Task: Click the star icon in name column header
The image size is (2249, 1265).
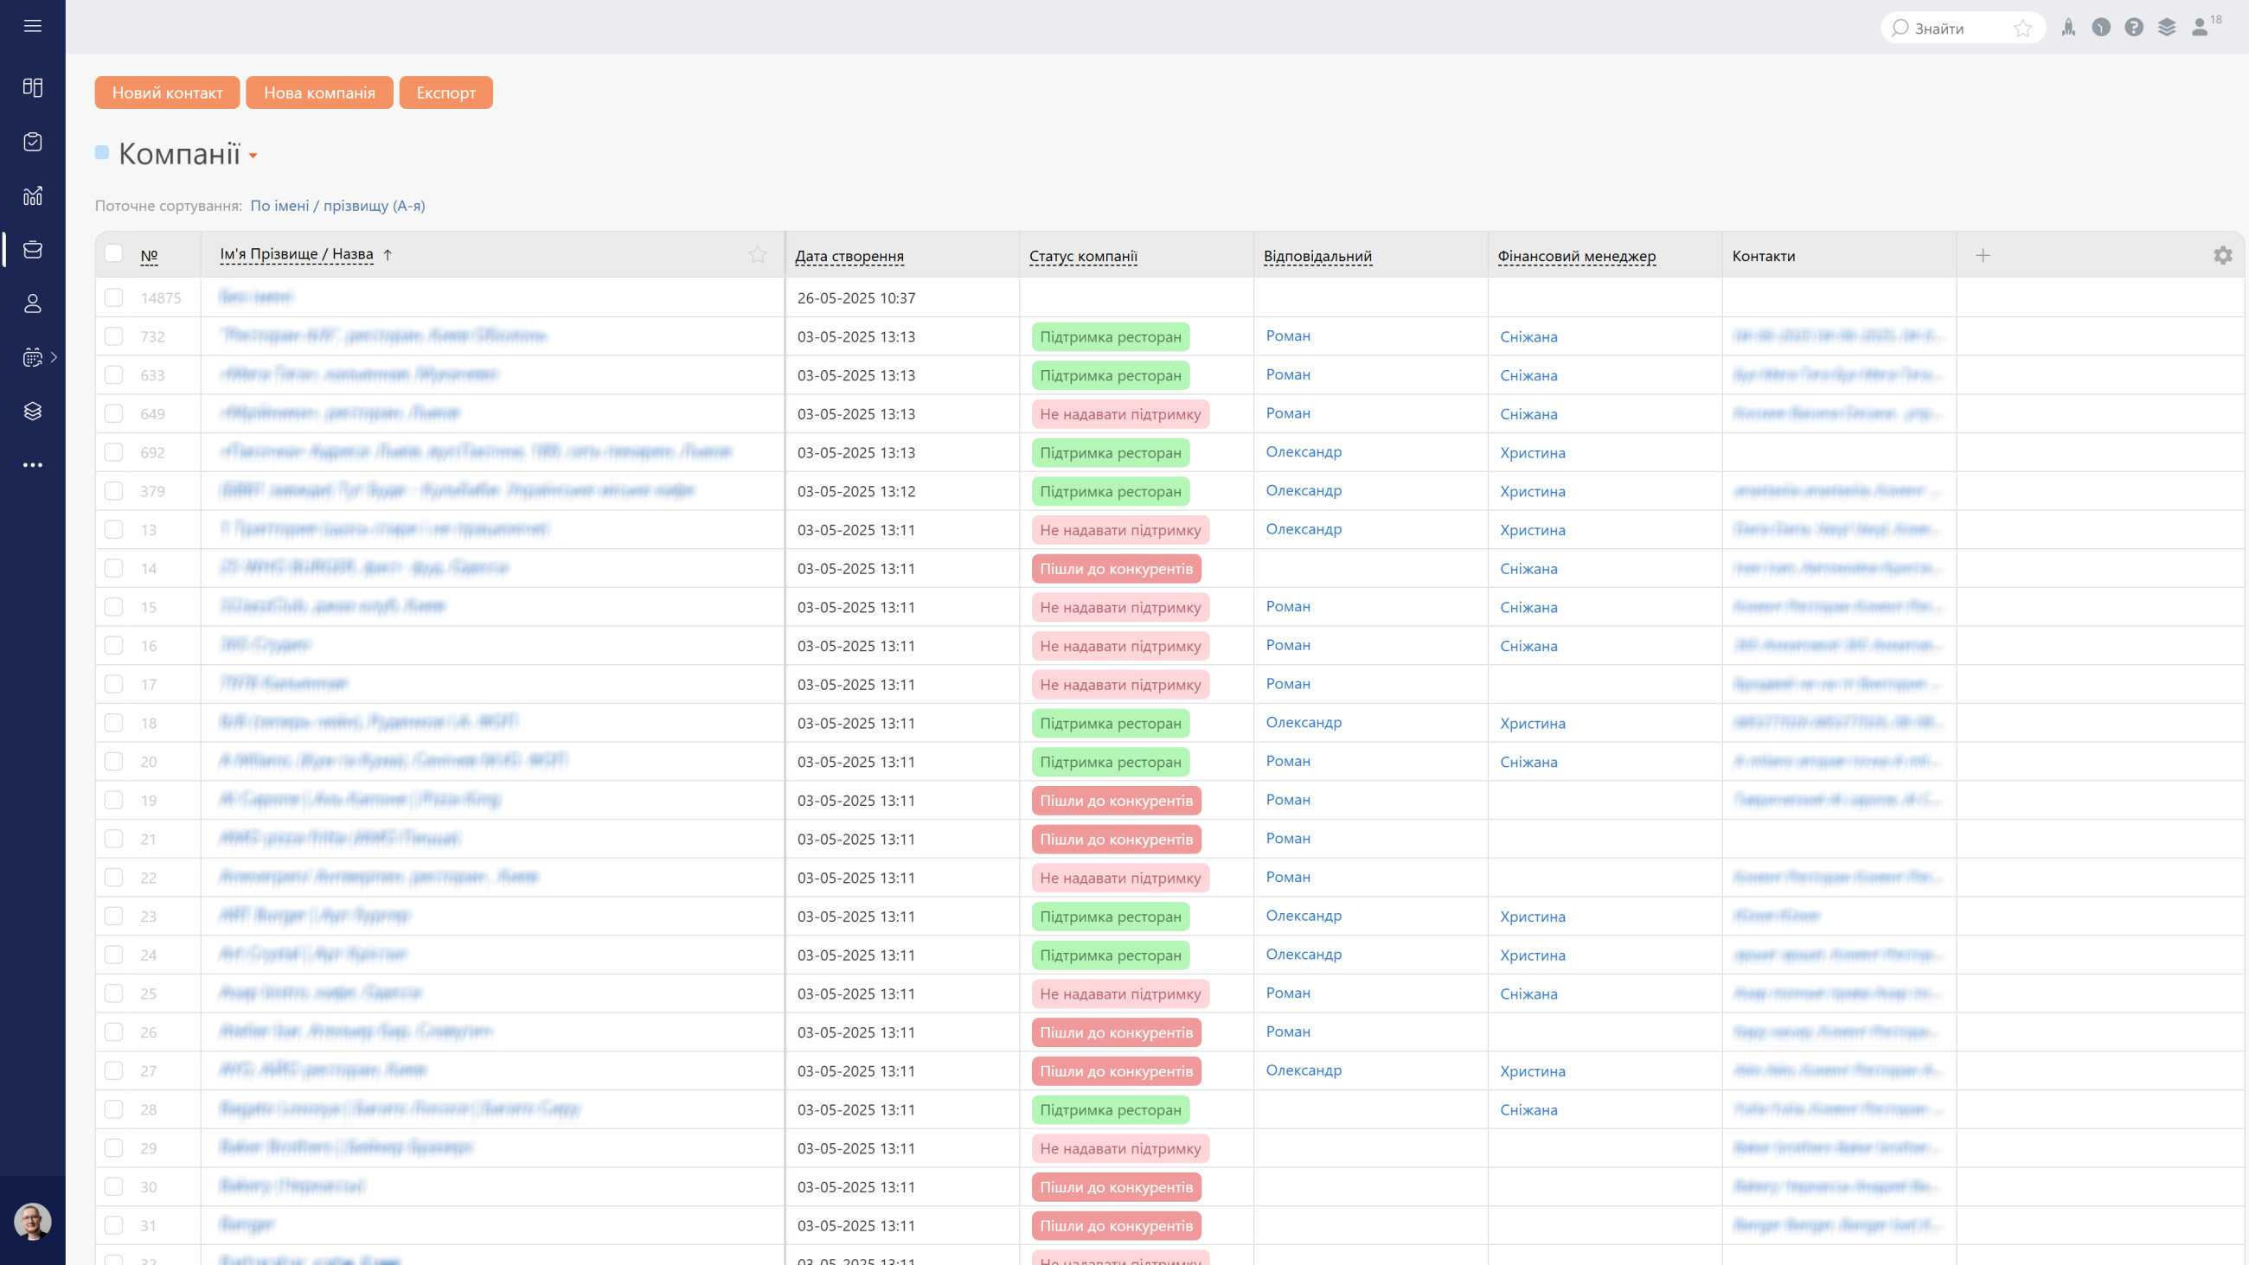Action: tap(757, 255)
